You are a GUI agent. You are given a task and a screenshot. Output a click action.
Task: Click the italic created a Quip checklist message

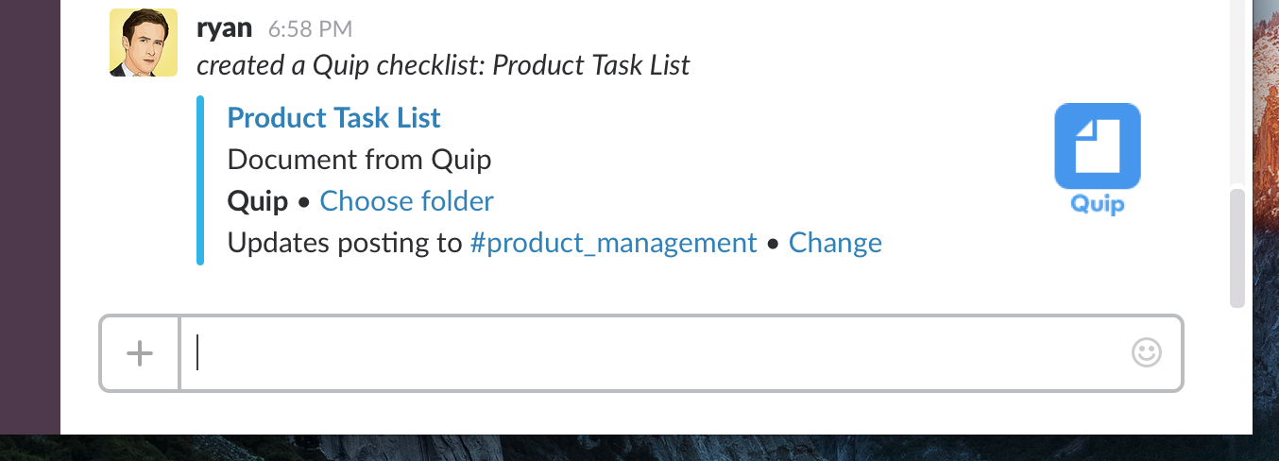coord(443,65)
